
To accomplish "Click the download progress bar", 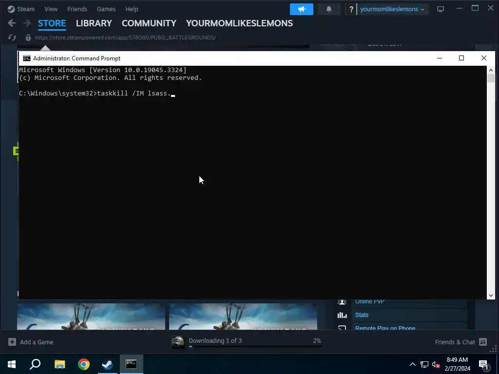I will (255, 347).
